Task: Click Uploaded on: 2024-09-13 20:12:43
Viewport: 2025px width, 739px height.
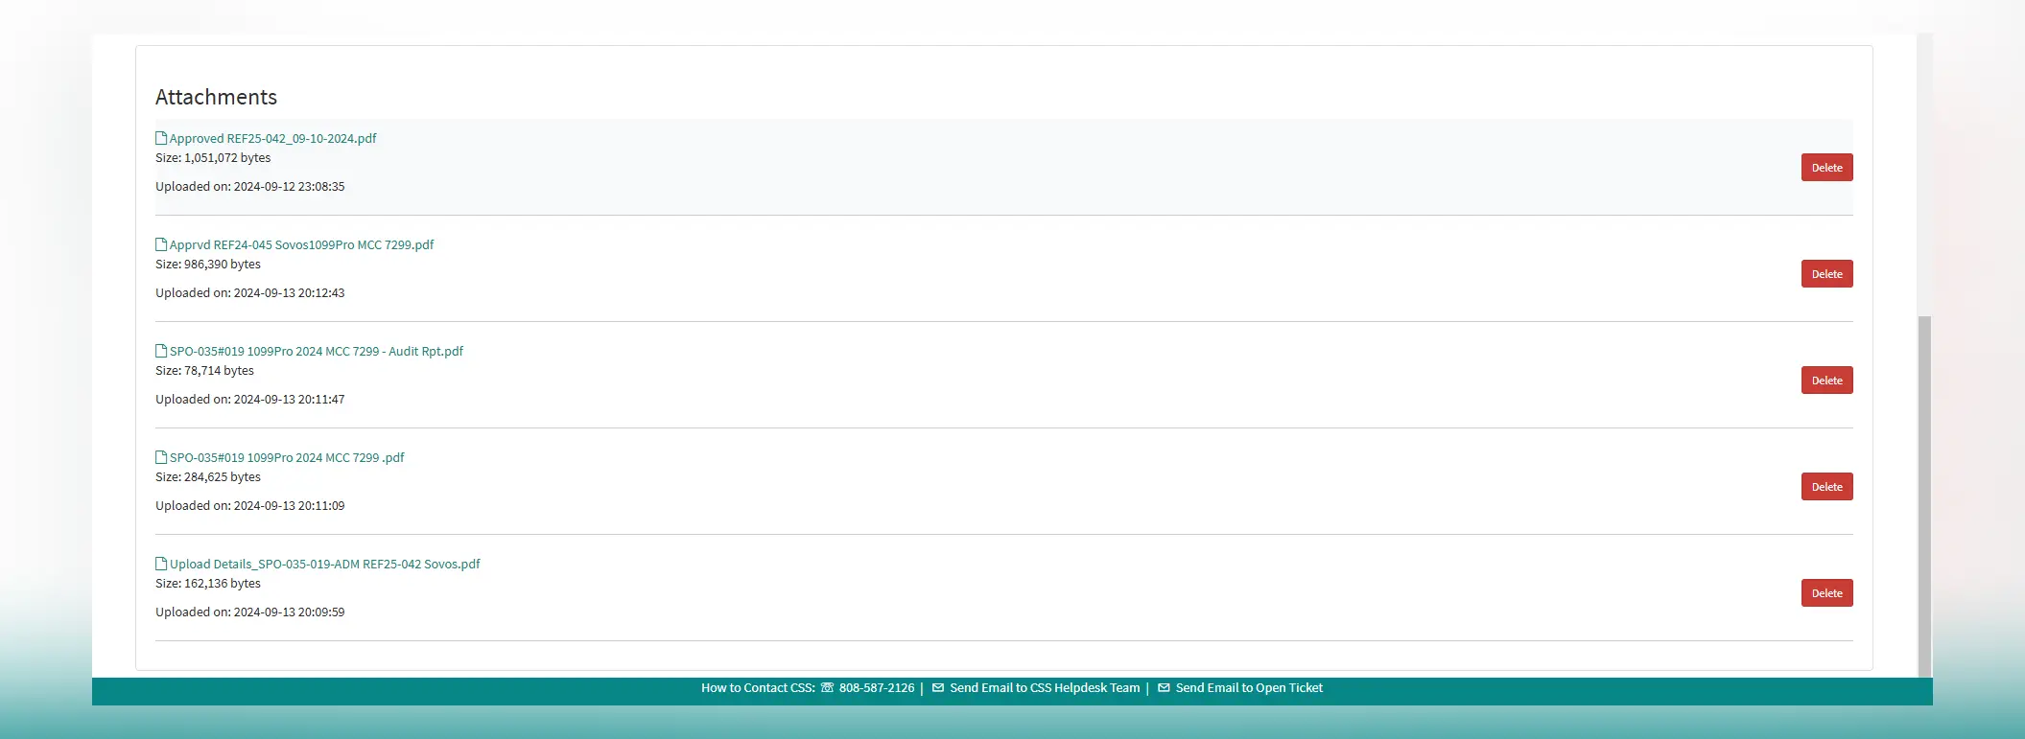Action: point(249,293)
